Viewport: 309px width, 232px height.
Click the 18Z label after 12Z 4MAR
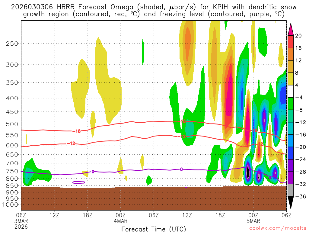(x=220, y=215)
